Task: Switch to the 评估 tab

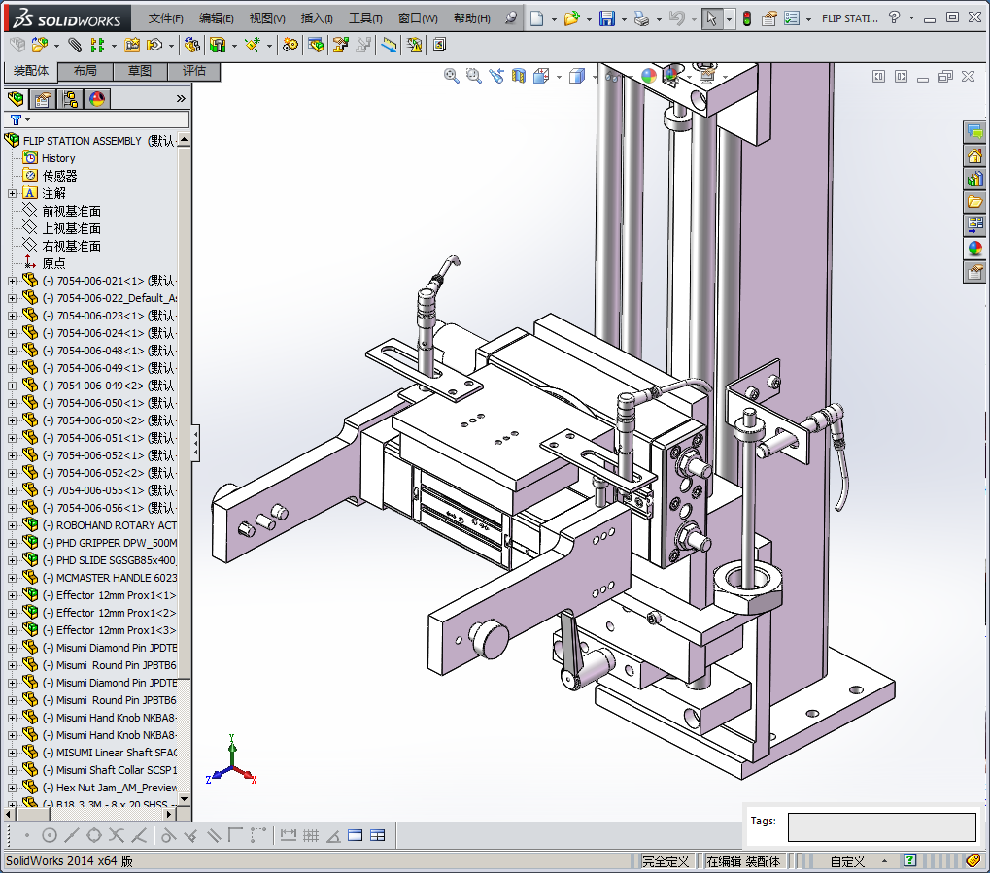Action: pos(193,71)
